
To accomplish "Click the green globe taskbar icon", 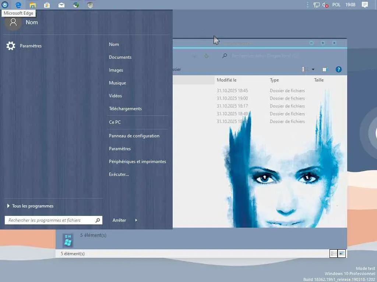I will click(x=76, y=5).
